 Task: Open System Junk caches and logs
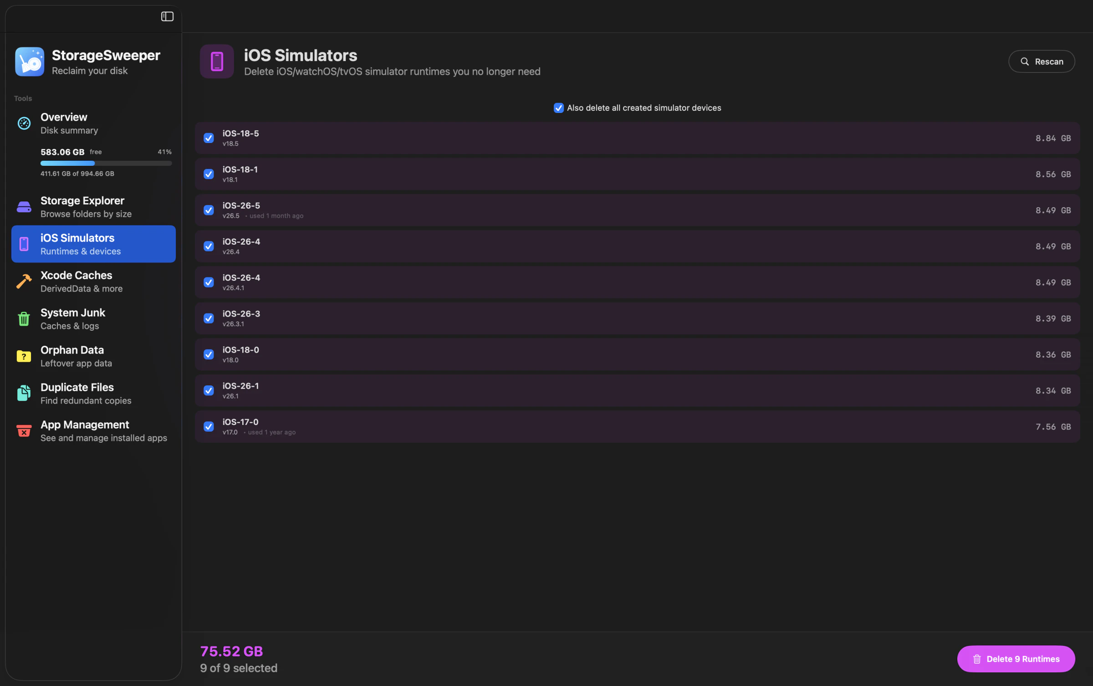(x=93, y=319)
